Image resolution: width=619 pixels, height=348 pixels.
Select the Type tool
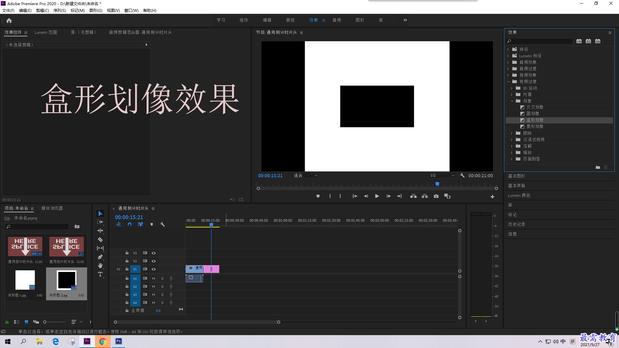[100, 274]
